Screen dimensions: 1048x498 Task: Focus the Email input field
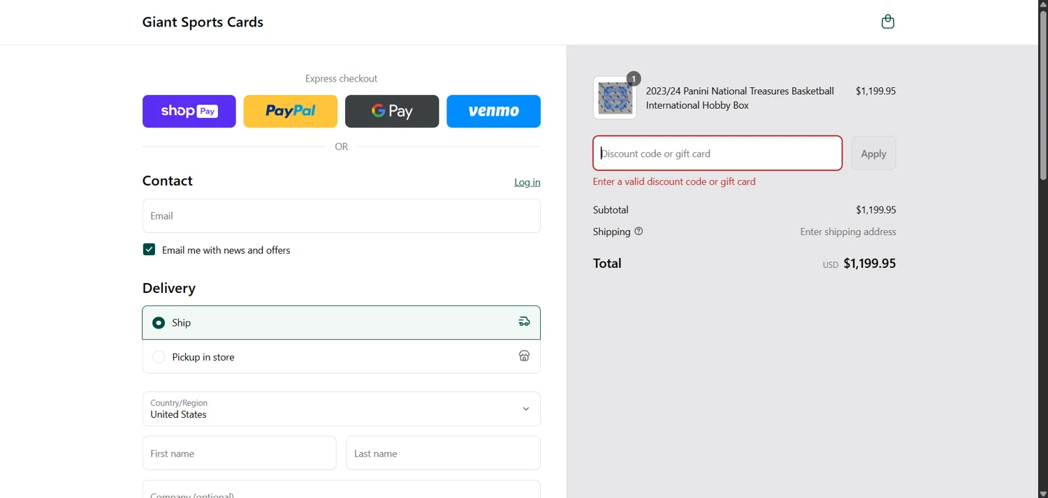point(341,216)
